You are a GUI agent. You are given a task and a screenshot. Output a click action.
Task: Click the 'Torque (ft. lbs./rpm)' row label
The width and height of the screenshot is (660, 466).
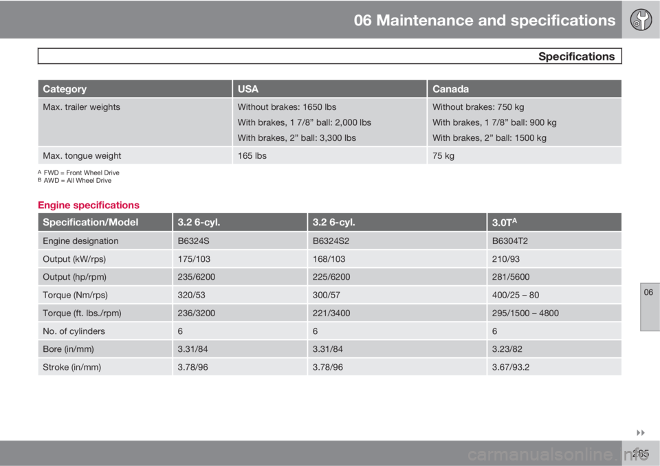[82, 313]
